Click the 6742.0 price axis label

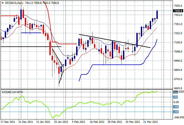coord(178,79)
